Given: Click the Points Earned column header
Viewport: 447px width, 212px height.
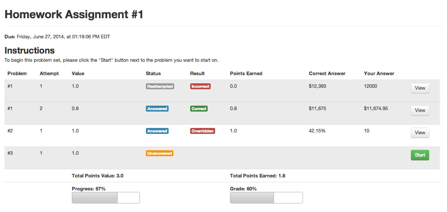Looking at the screenshot, I should pyautogui.click(x=246, y=74).
